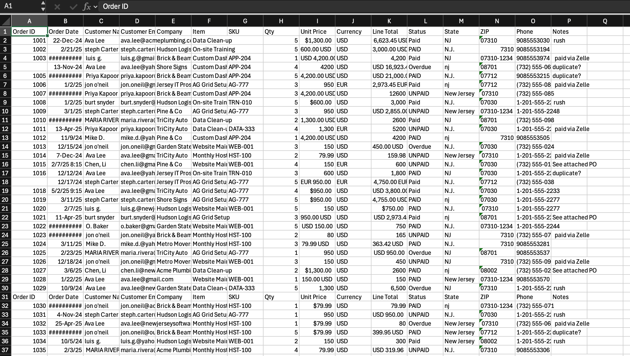Image resolution: width=630 pixels, height=356 pixels.
Task: Click order ID cell 1001
Action: 29,40
